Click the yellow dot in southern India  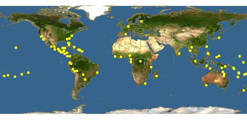(179, 54)
